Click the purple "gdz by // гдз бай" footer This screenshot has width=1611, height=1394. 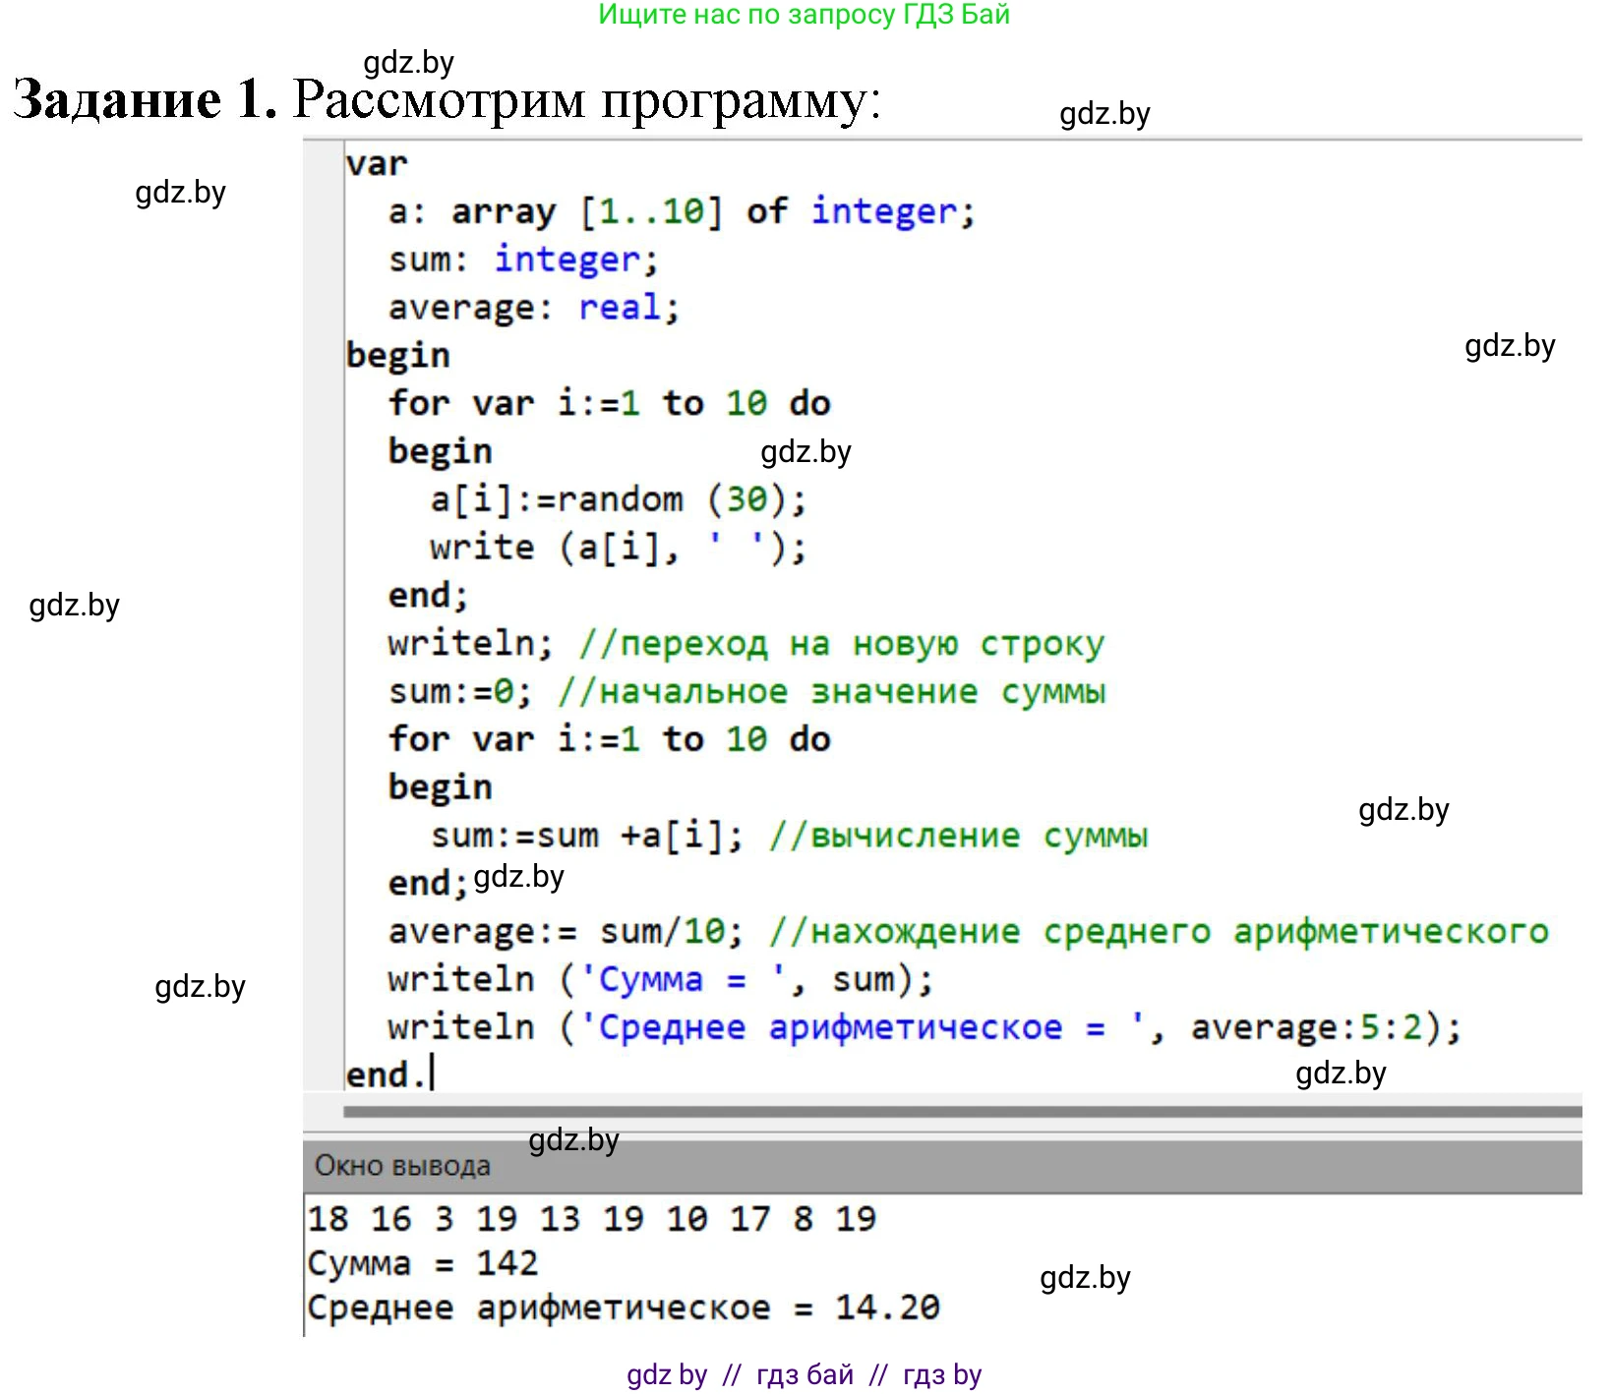(804, 1374)
